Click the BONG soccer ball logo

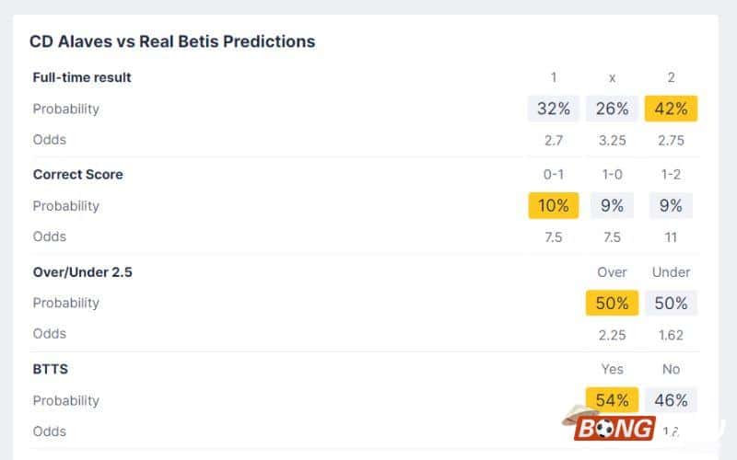614,428
